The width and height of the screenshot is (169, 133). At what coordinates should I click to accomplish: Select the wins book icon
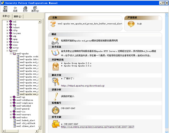coord(11,45)
